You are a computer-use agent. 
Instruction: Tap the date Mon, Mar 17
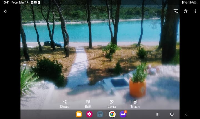[x=20, y=2]
